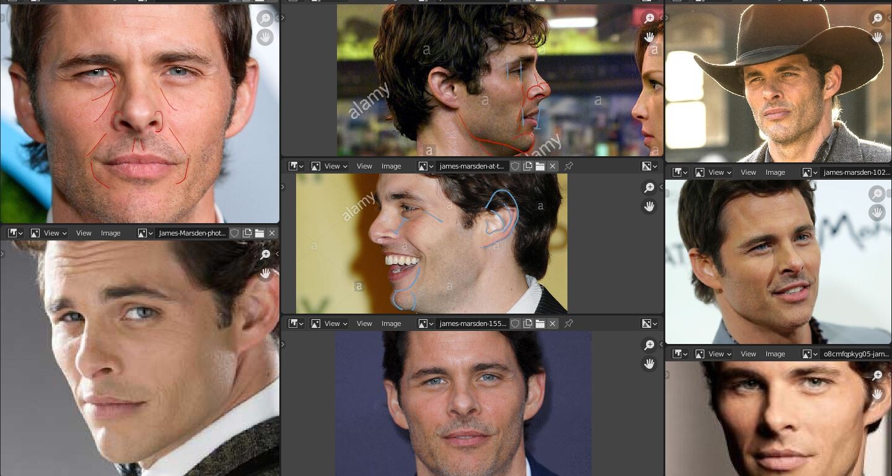
Task: Click New Image icon beside james-marsden-155
Action: pos(528,324)
